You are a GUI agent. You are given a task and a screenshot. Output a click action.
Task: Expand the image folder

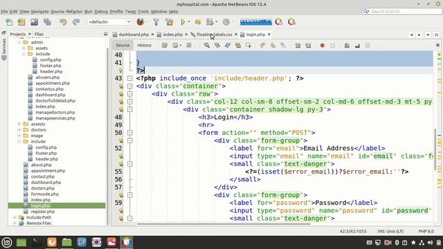(x=19, y=136)
